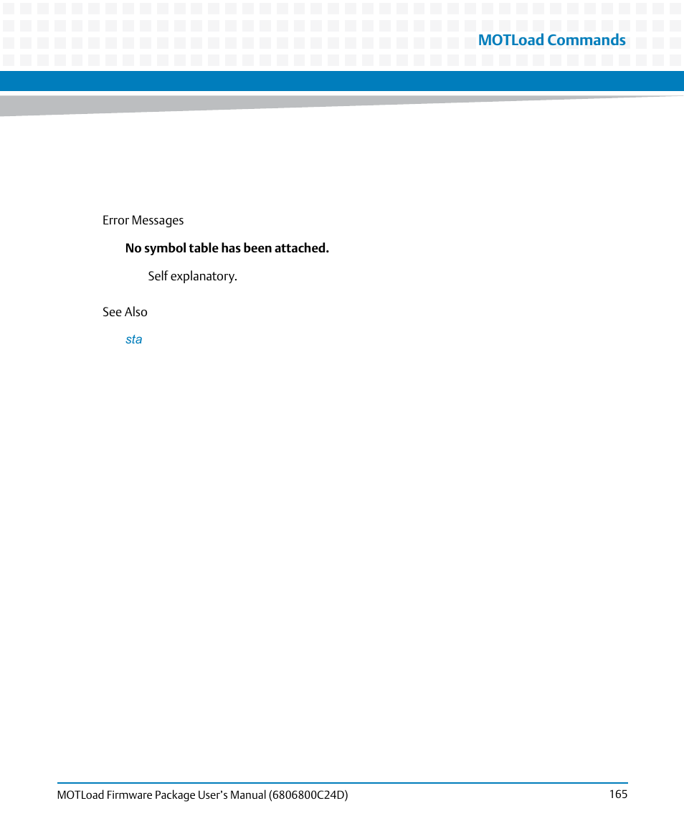Viewport: 684px width, 821px height.
Task: Click the footer manual title text
Action: coord(202,794)
